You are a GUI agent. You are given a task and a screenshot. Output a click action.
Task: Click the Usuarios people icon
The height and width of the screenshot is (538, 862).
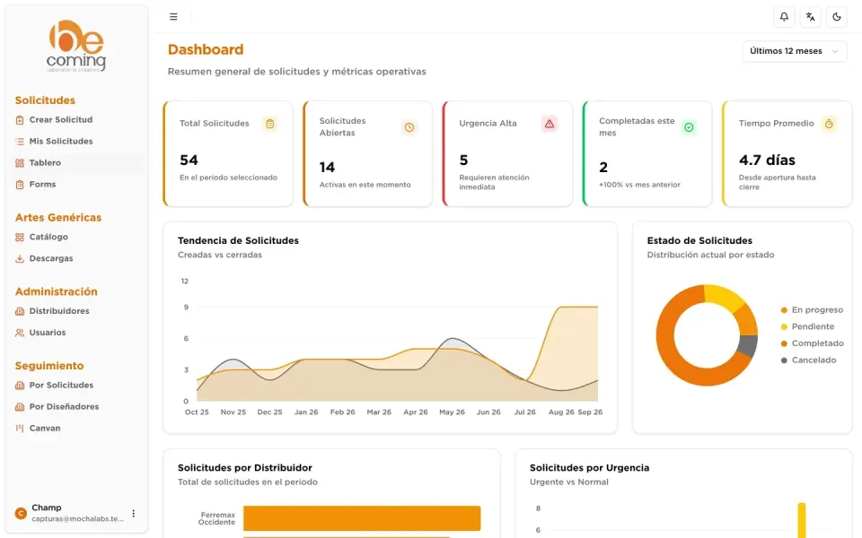tap(20, 333)
